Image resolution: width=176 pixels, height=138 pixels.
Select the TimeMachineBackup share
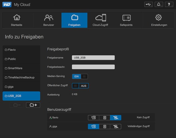pyautogui.click(x=21, y=78)
